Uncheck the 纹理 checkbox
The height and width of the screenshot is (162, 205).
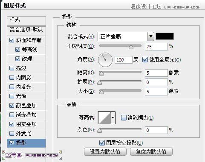click(x=17, y=59)
